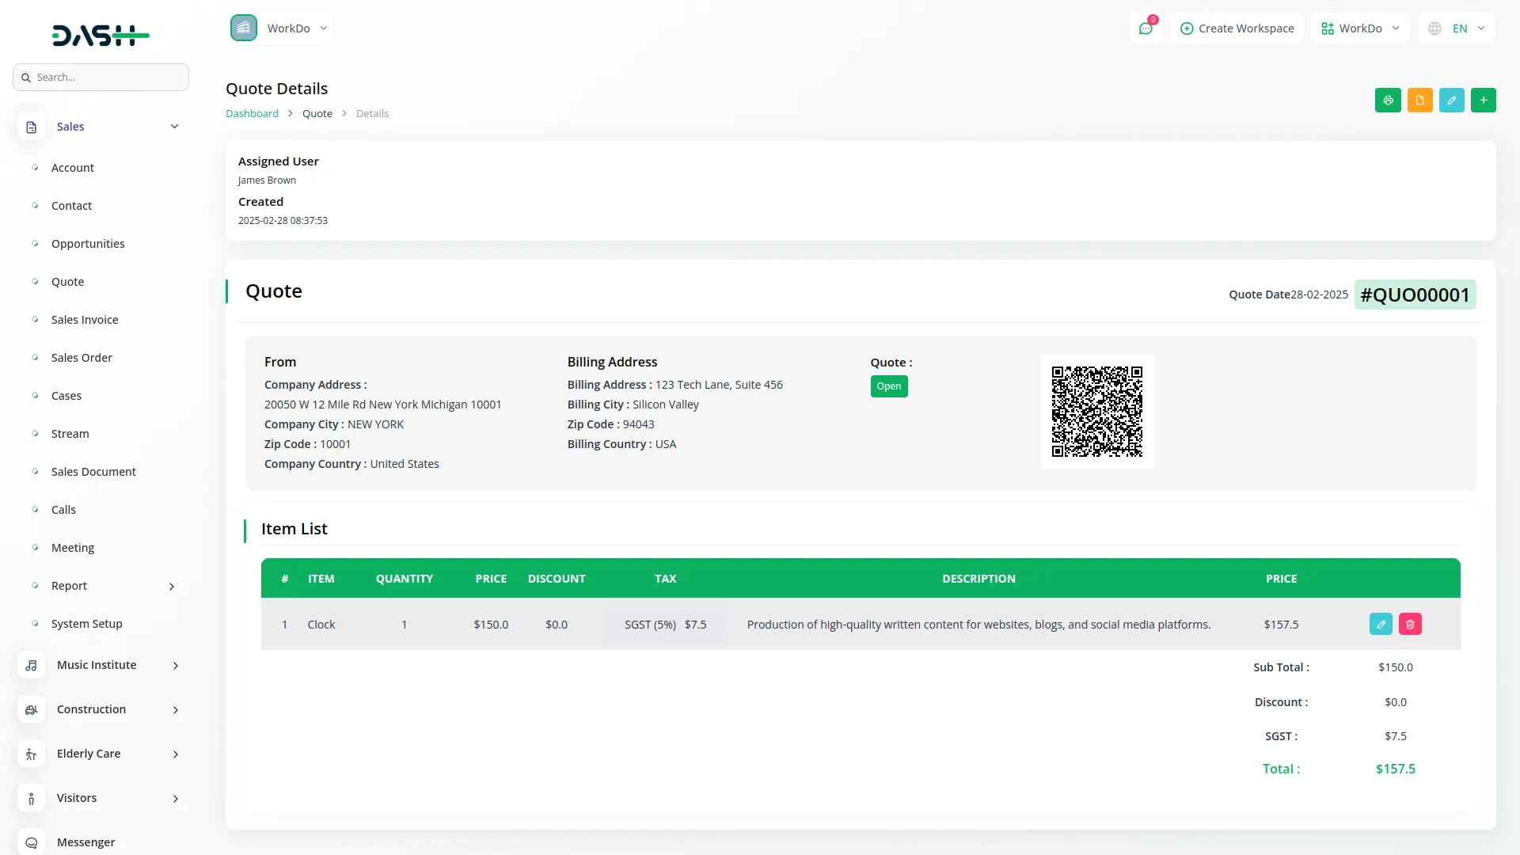The image size is (1520, 855).
Task: Click the QR code image
Action: point(1096,412)
